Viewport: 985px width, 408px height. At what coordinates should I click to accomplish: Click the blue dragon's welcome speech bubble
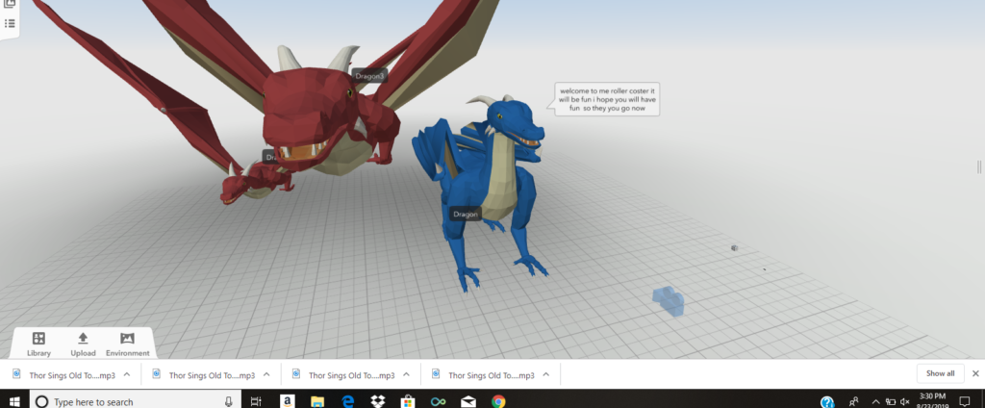pyautogui.click(x=608, y=99)
